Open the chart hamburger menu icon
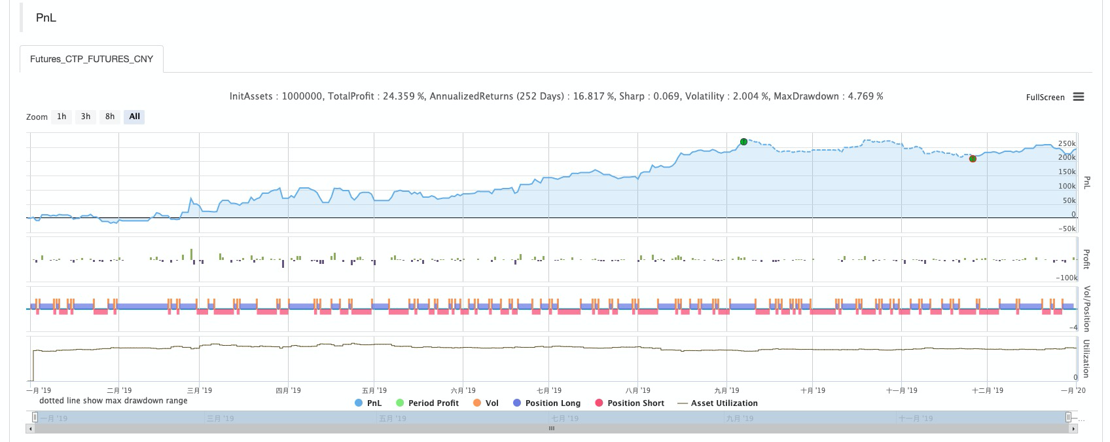 tap(1079, 97)
